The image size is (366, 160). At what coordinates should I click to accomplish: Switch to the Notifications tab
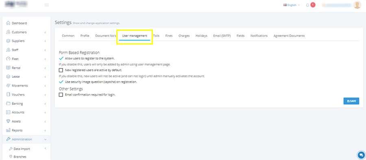click(259, 36)
